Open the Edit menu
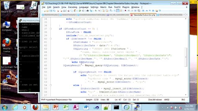The image size is (198, 111). coord(49,7)
